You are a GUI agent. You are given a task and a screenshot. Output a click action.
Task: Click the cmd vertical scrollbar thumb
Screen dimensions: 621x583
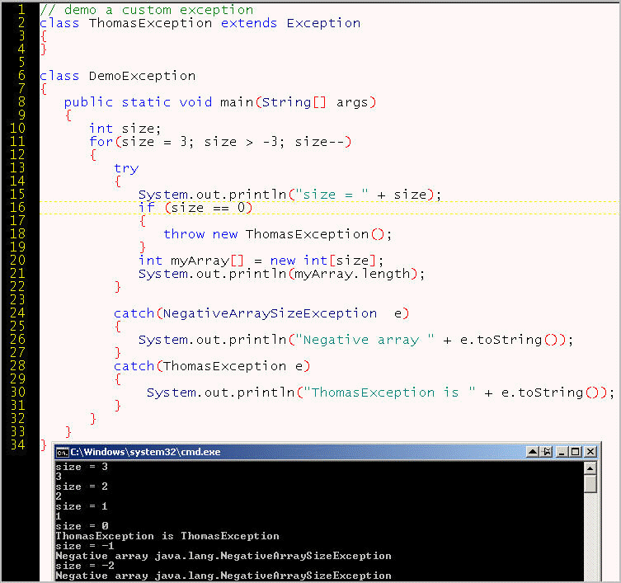[590, 484]
